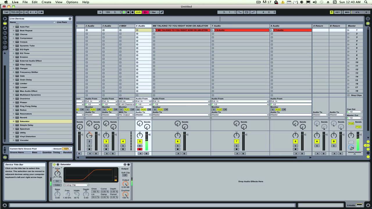Viewport: 372px width, 209px height.
Task: Click the Saturator folder icon in browser
Action: click(17, 121)
